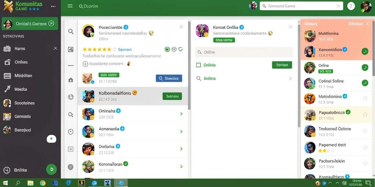375x187 pixels.
Task: Open the hamburger menu in top bar
Action: click(x=70, y=6)
